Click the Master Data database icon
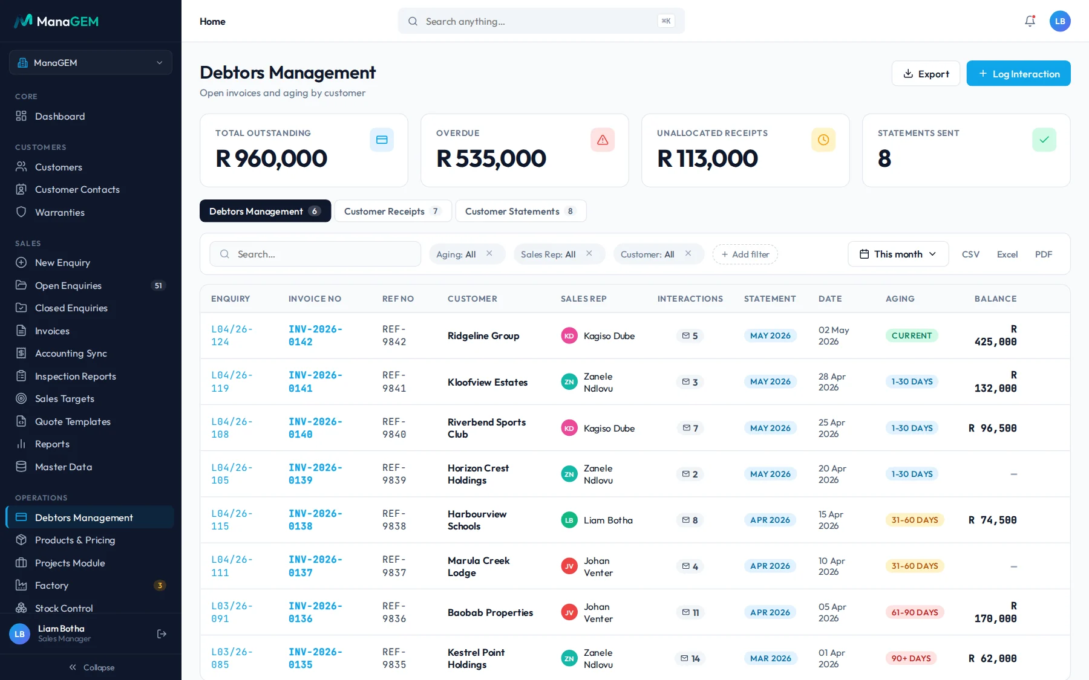Screen dimensions: 1089x680 coord(21,467)
